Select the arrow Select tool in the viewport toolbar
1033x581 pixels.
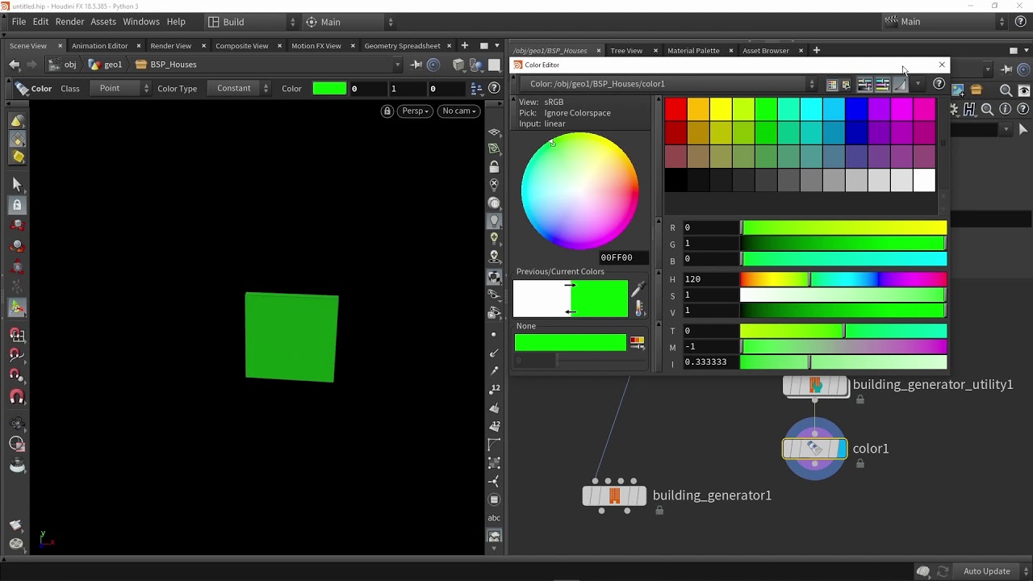(x=17, y=185)
